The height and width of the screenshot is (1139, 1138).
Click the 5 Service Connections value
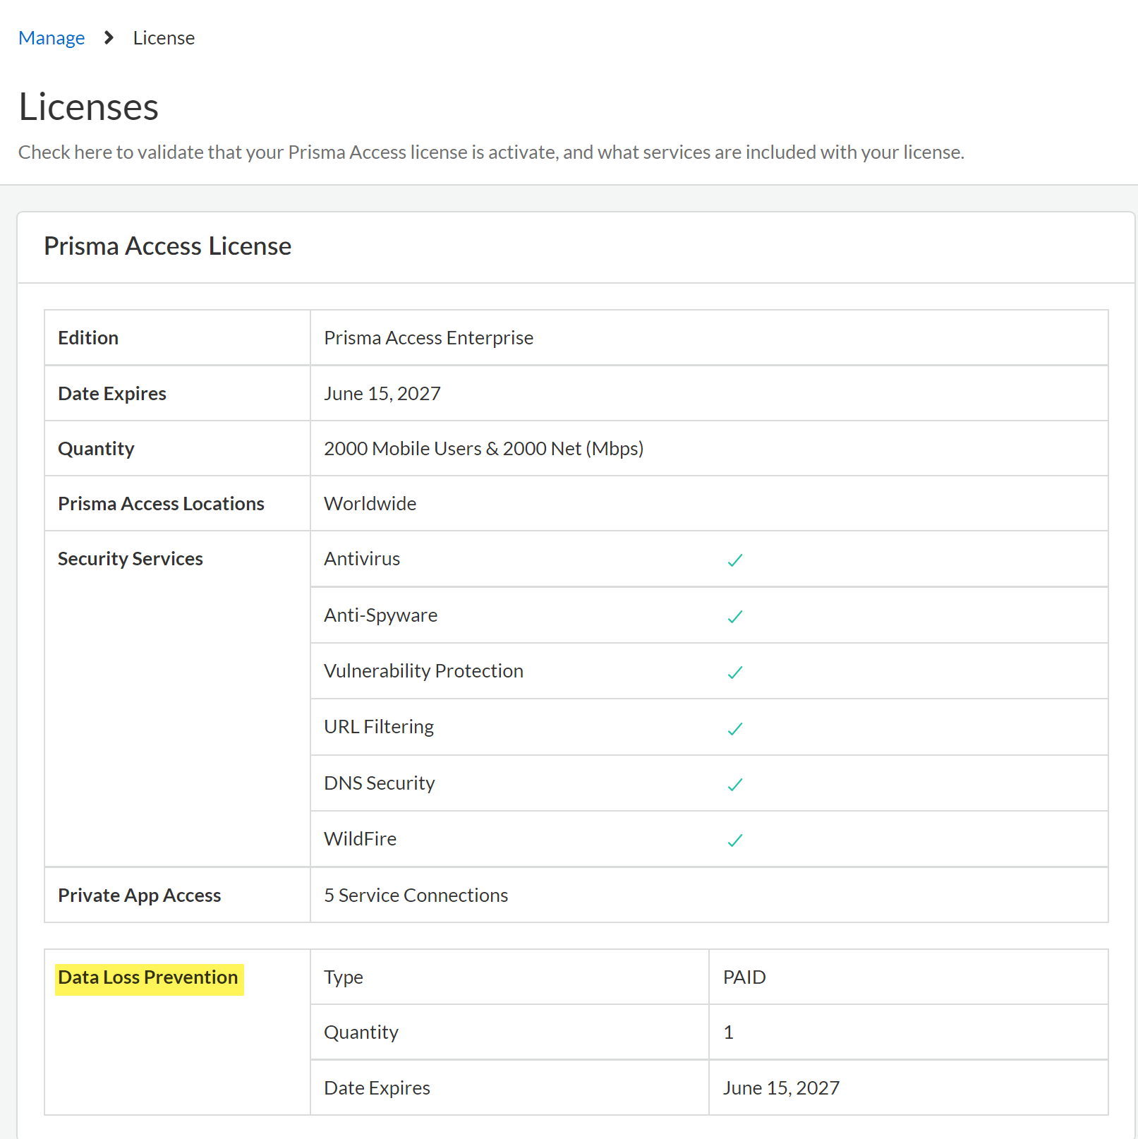click(x=416, y=896)
